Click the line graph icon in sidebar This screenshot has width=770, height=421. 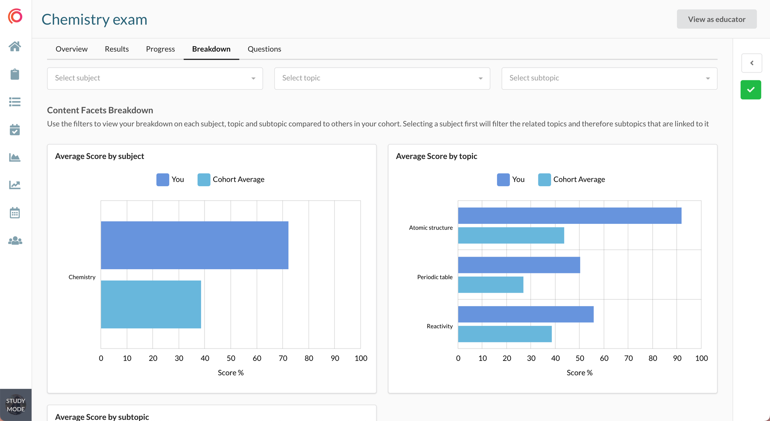tap(15, 185)
